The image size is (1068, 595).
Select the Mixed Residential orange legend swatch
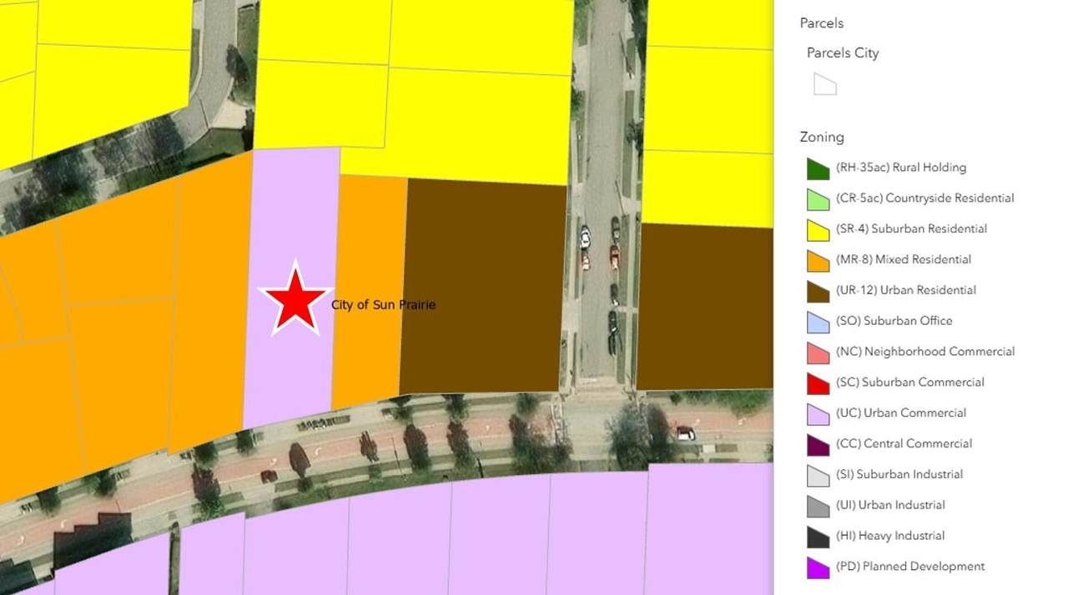(818, 261)
